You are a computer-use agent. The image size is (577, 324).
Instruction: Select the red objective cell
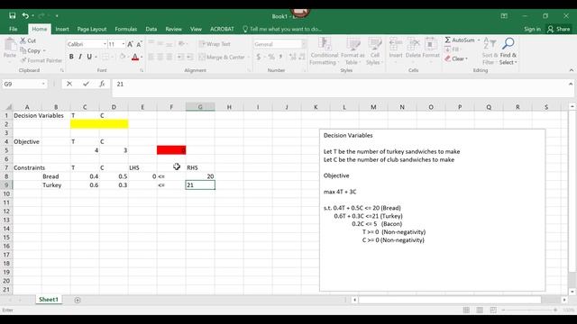[x=171, y=150]
